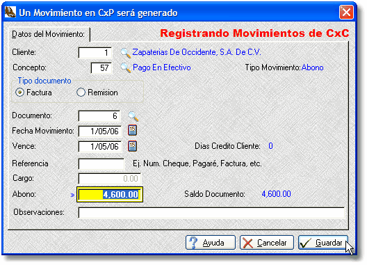The width and height of the screenshot is (367, 265).
Task: Click the Ej. Num. Cheque hint text
Action: tap(197, 163)
